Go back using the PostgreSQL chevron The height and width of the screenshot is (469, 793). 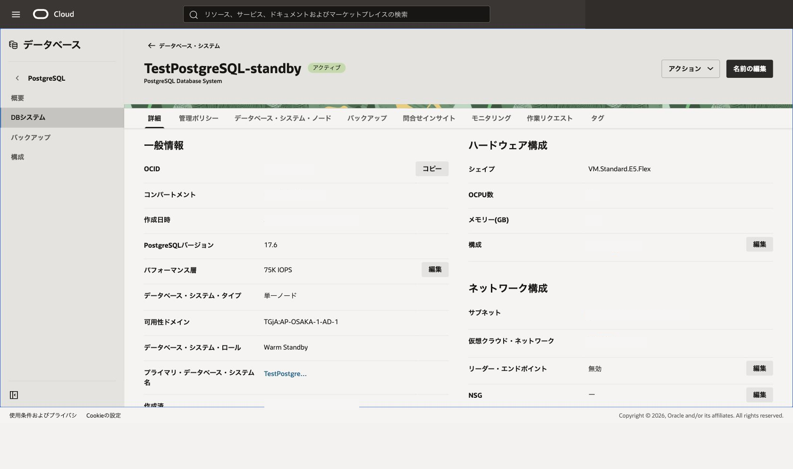pos(17,78)
